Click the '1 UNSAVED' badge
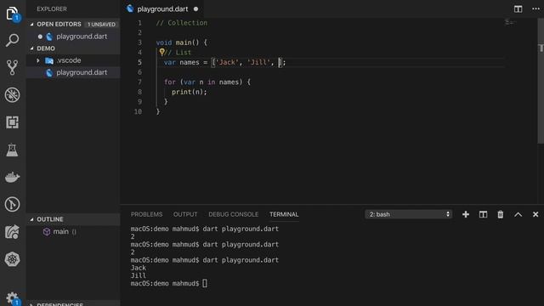The image size is (544, 306). point(101,25)
